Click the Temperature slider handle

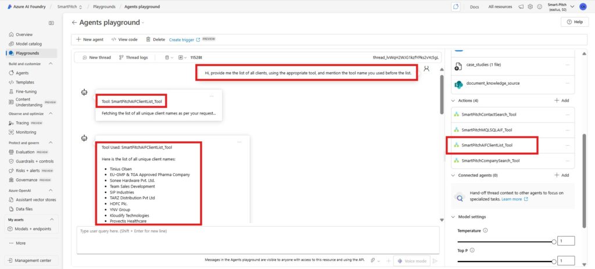[553, 241]
